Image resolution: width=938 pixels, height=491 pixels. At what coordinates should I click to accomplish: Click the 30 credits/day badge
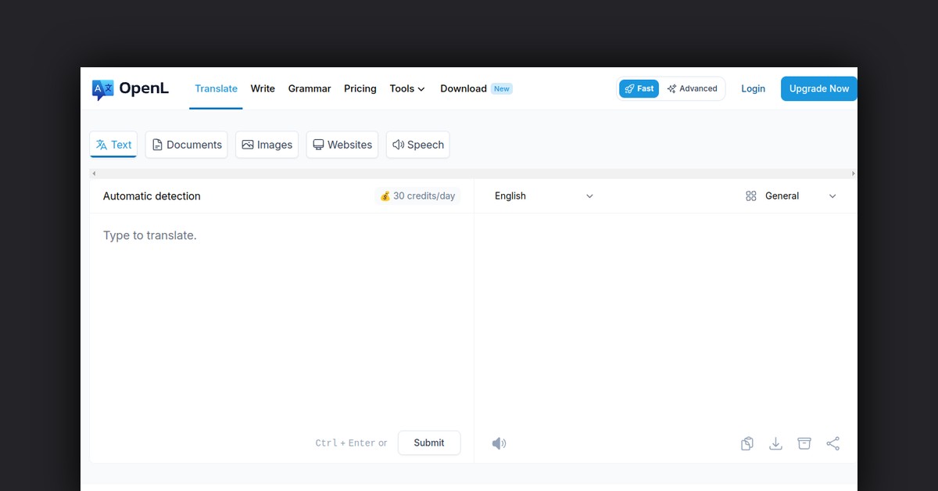[x=417, y=196]
